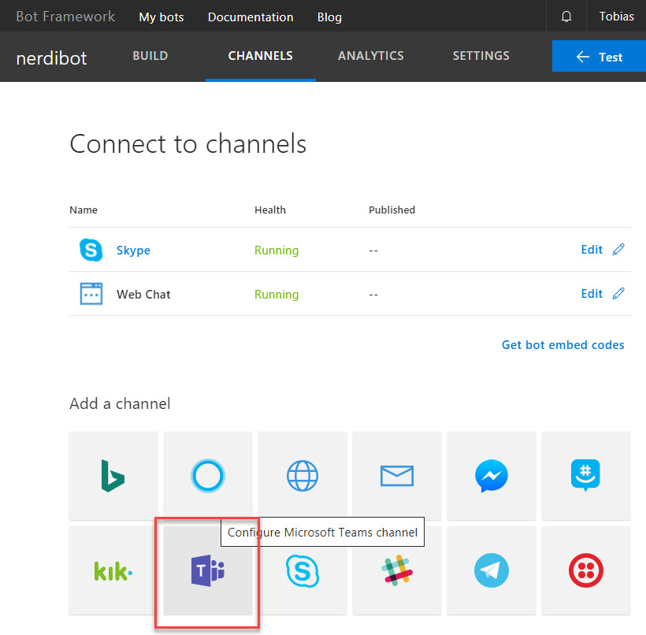
Task: Open My bots menu item
Action: [161, 17]
